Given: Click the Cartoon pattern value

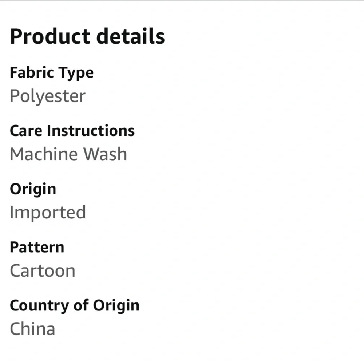Looking at the screenshot, I should point(43,271).
